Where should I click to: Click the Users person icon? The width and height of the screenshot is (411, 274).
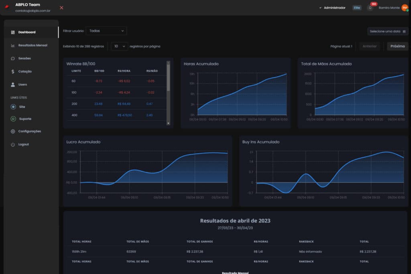13,85
